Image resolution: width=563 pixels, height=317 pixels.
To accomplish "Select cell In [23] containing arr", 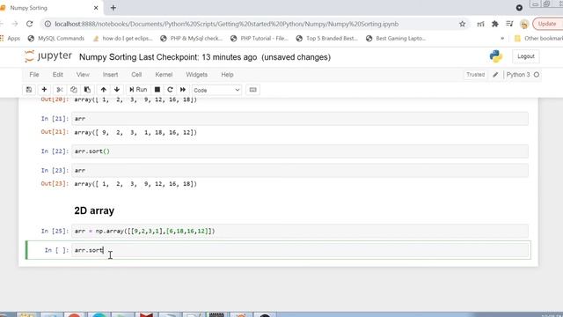I will [x=300, y=170].
